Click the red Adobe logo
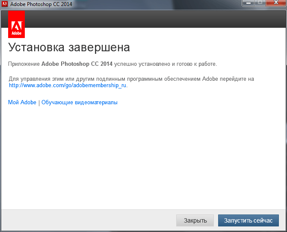 pyautogui.click(x=16, y=25)
